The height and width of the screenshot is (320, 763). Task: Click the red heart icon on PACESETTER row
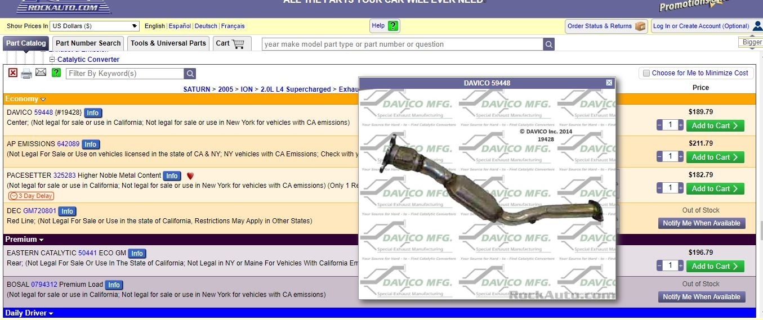pos(190,175)
